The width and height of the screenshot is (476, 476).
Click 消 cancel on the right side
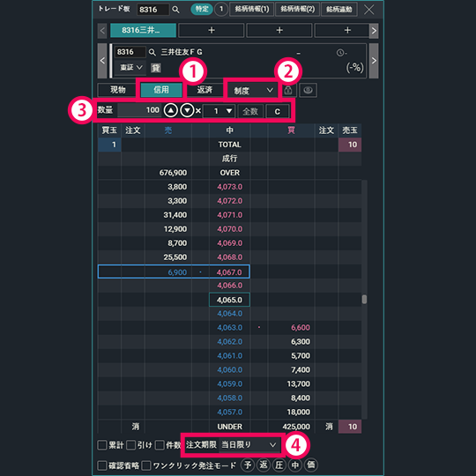pyautogui.click(x=329, y=427)
